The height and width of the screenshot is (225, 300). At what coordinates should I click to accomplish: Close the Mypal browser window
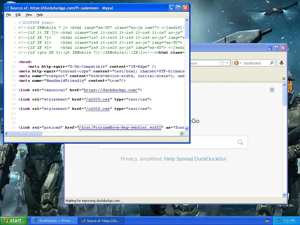click(283, 48)
